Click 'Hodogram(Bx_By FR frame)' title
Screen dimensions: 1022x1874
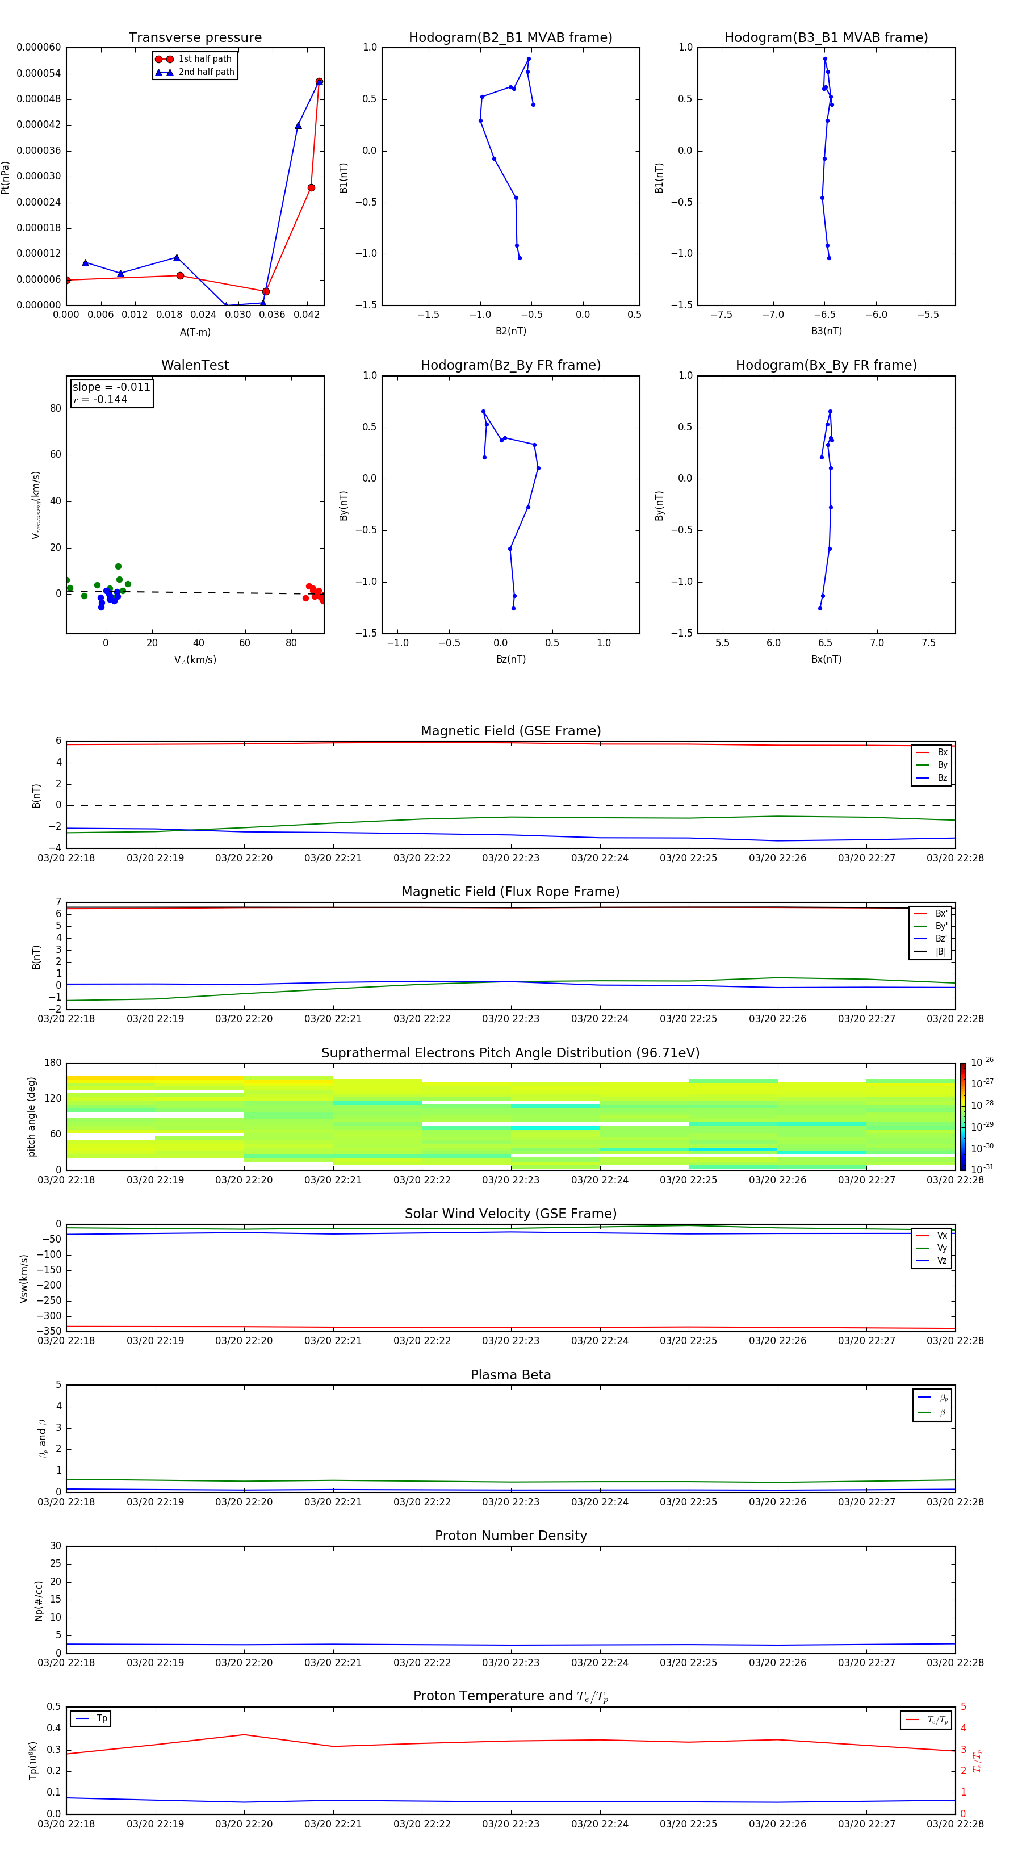click(x=826, y=365)
